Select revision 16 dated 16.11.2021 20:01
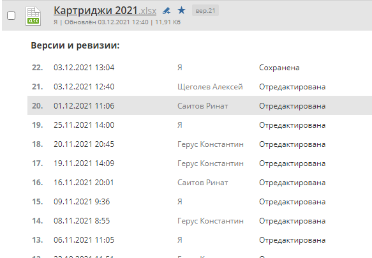372x258 pixels. click(200, 183)
